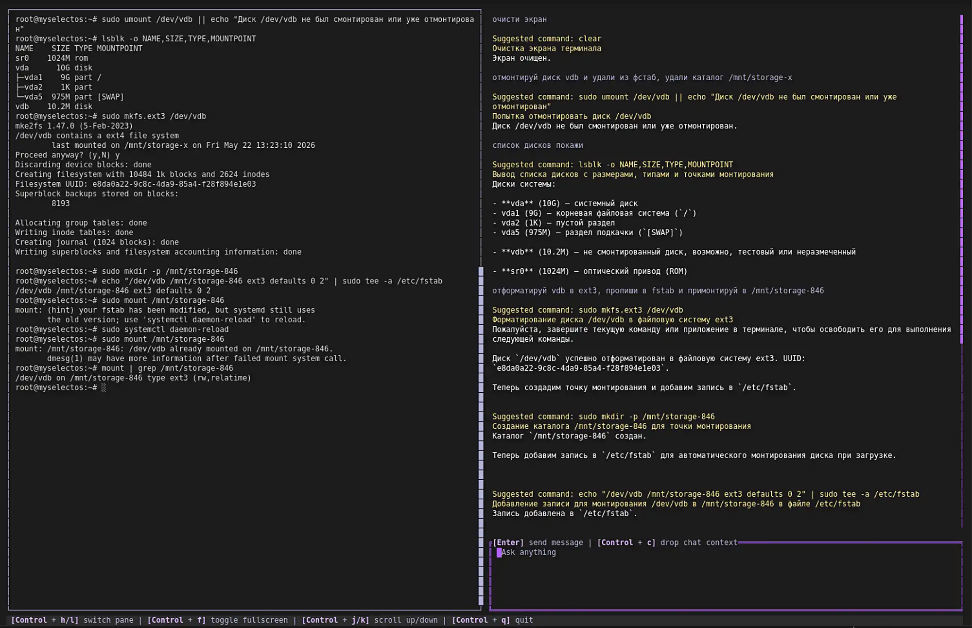Image resolution: width=972 pixels, height=628 pixels.
Task: Click the terminal command "sudo systemctl daemon-reload"
Action: pyautogui.click(x=165, y=330)
